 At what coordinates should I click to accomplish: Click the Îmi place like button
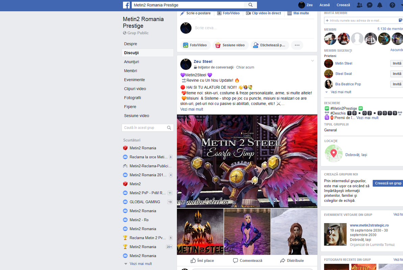[x=202, y=261]
